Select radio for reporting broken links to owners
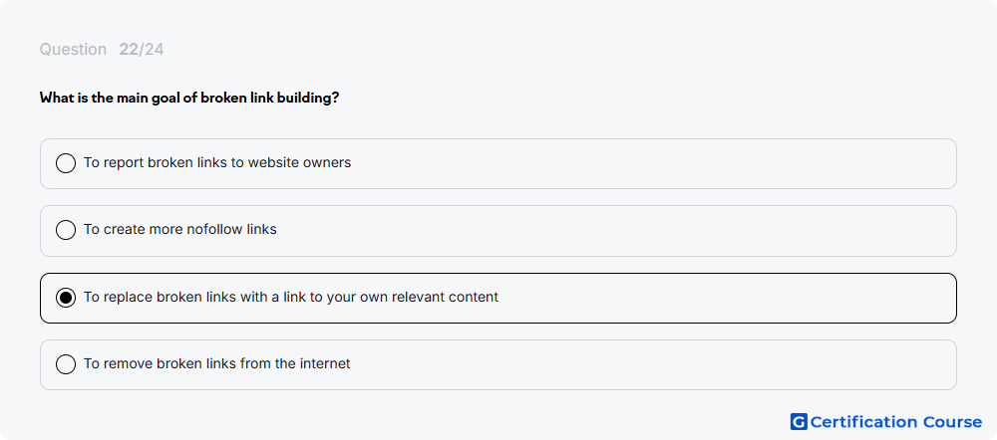Screen dimensions: 997x440 [x=66, y=163]
